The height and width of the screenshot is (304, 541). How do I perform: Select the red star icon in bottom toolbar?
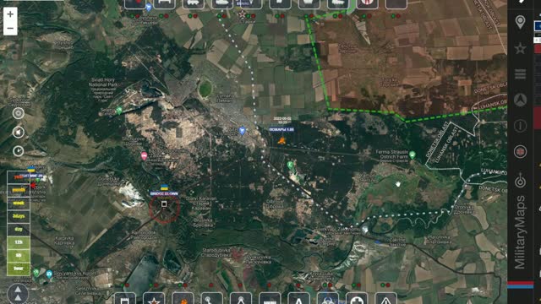click(x=154, y=299)
